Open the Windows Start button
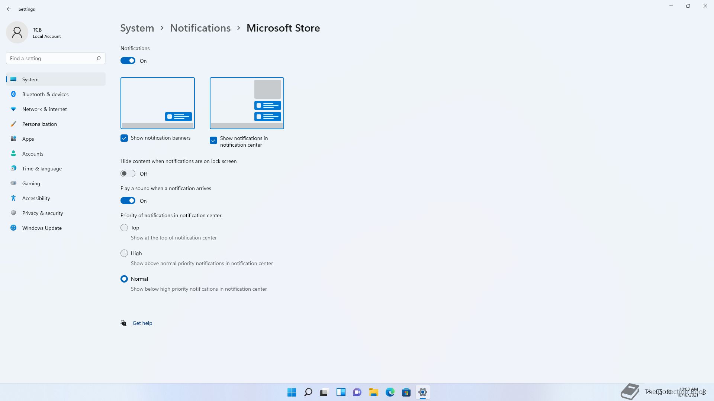This screenshot has width=714, height=401. (x=292, y=392)
